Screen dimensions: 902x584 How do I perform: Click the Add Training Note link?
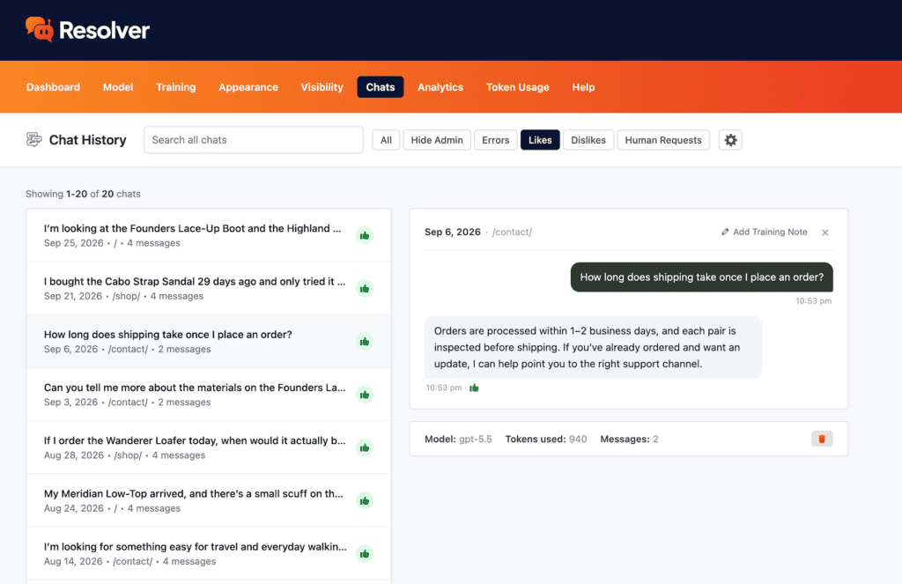(764, 232)
